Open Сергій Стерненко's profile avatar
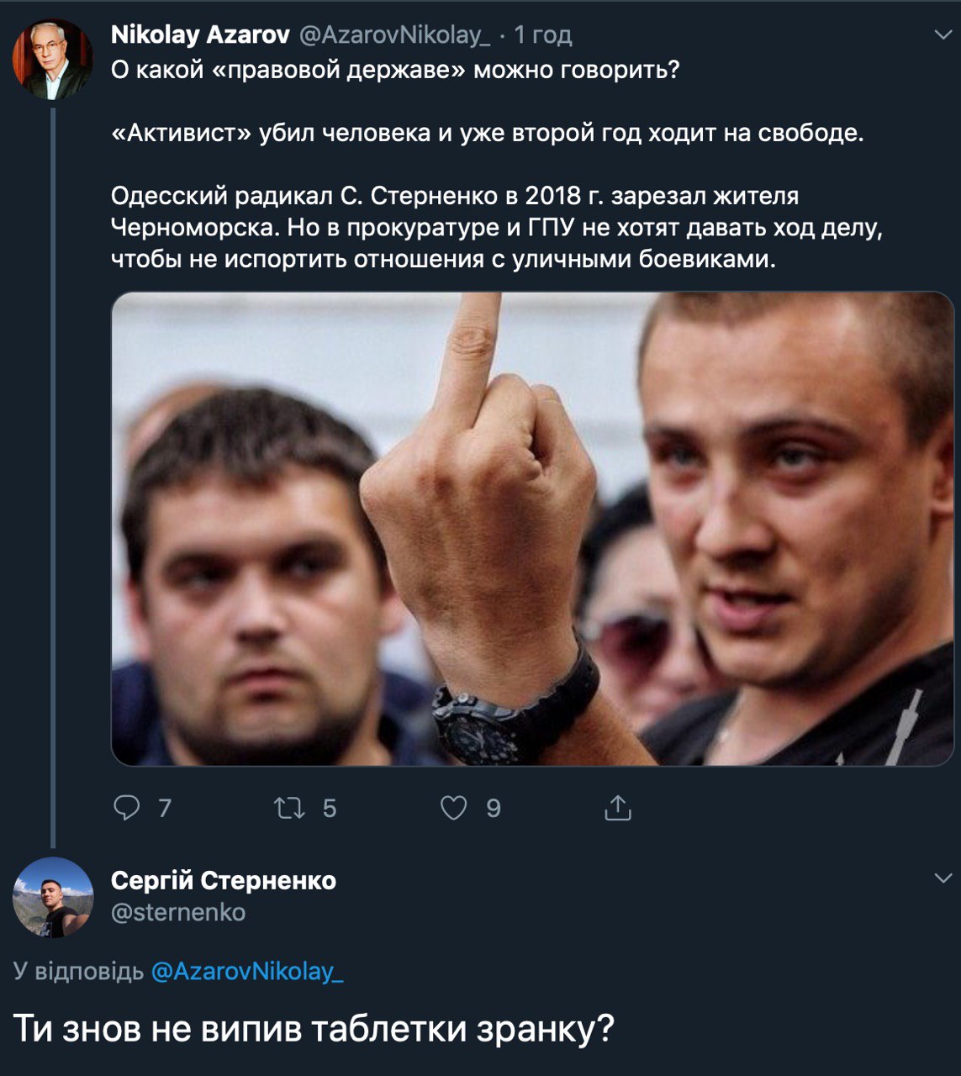This screenshot has height=1076, width=961. (x=52, y=897)
